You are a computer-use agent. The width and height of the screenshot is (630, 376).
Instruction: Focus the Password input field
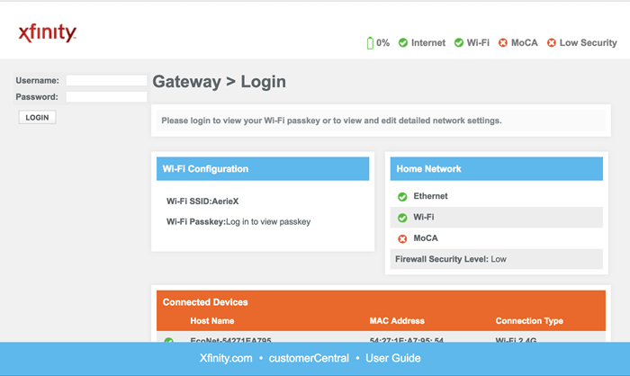click(106, 97)
